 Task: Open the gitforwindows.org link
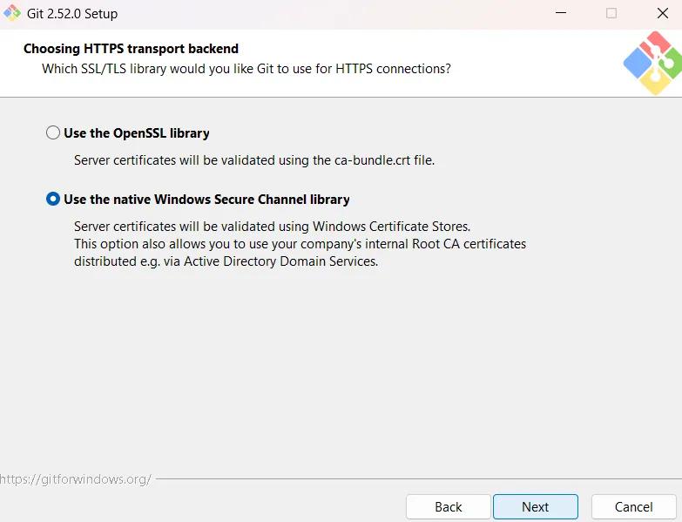(76, 479)
